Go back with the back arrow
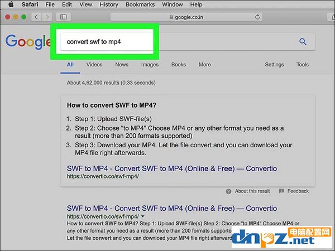Screen dimensions: 335x251 coord(36,17)
